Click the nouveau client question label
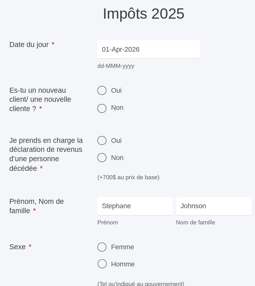 click(40, 100)
